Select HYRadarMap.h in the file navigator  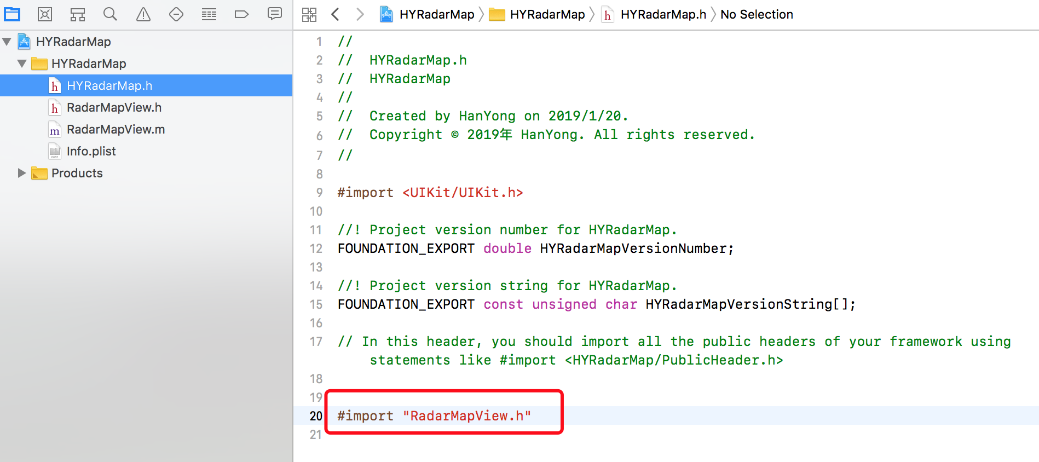pos(146,85)
